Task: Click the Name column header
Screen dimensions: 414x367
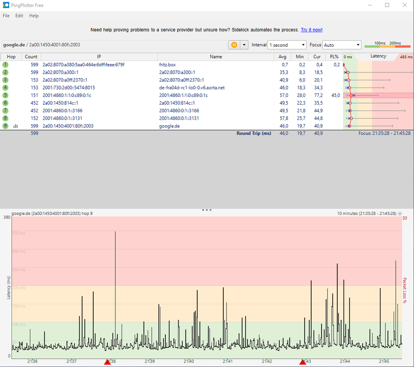Action: [x=216, y=57]
